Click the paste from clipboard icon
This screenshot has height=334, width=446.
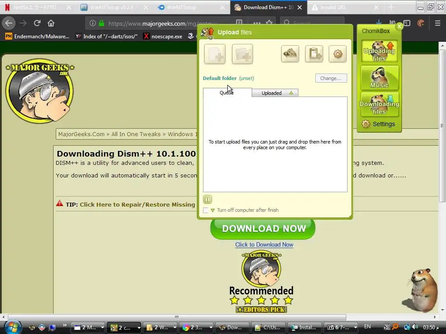pyautogui.click(x=314, y=53)
